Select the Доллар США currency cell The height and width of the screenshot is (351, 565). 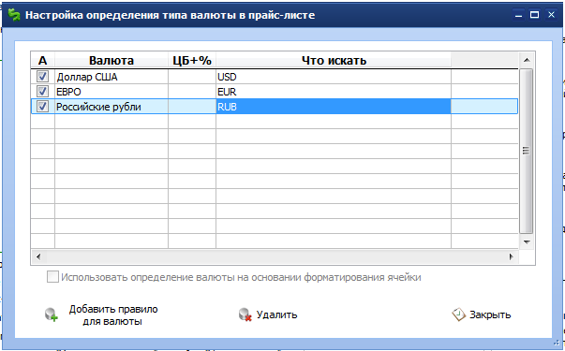112,77
